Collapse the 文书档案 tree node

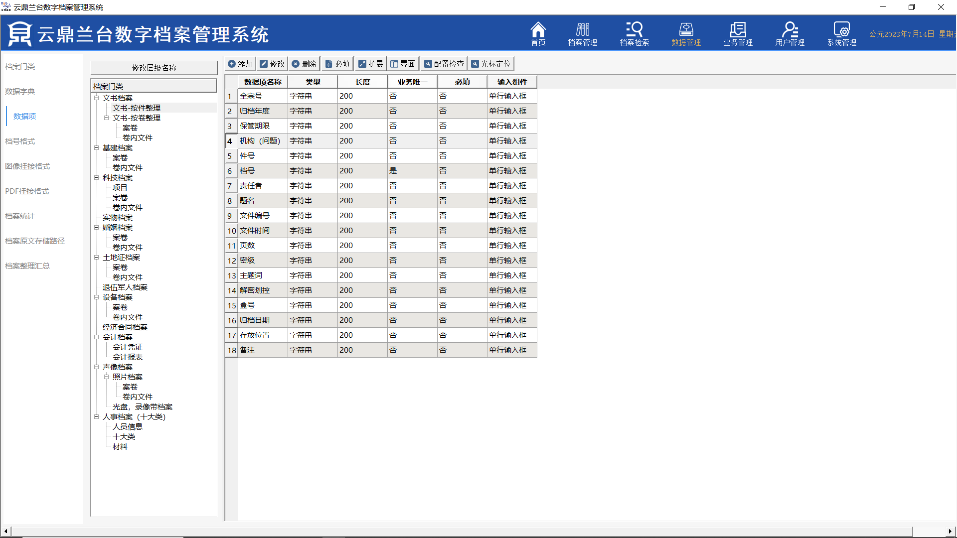[97, 98]
